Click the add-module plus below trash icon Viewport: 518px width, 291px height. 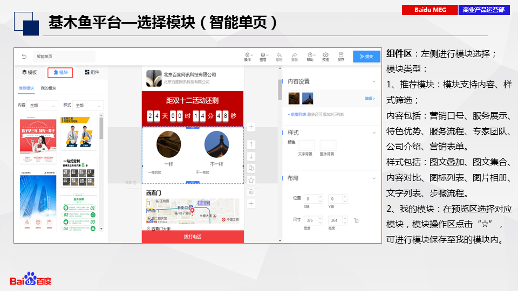251,204
